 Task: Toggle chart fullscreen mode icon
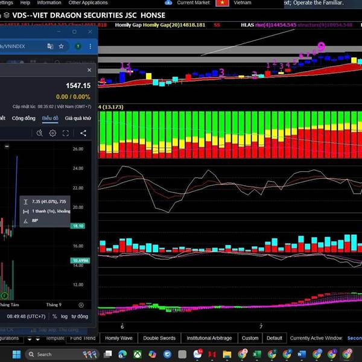pyautogui.click(x=66, y=133)
